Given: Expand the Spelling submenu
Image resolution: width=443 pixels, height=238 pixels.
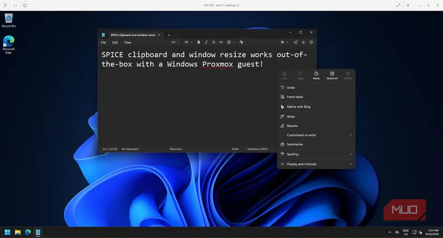Looking at the screenshot, I should point(316,154).
